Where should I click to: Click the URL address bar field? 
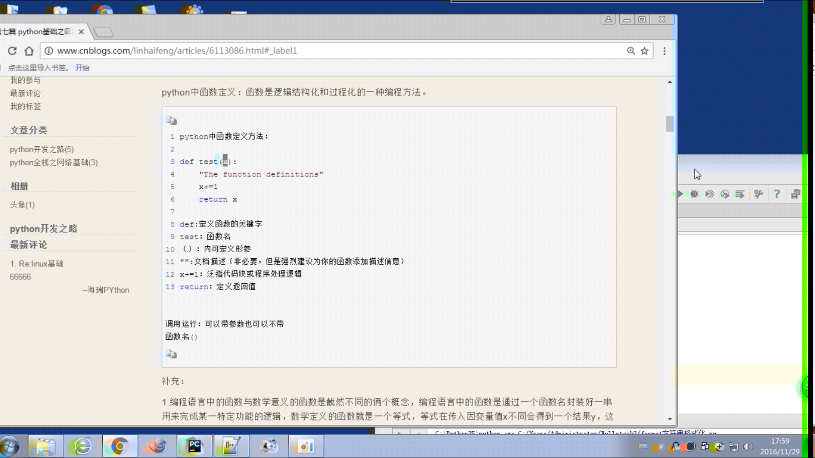[331, 51]
